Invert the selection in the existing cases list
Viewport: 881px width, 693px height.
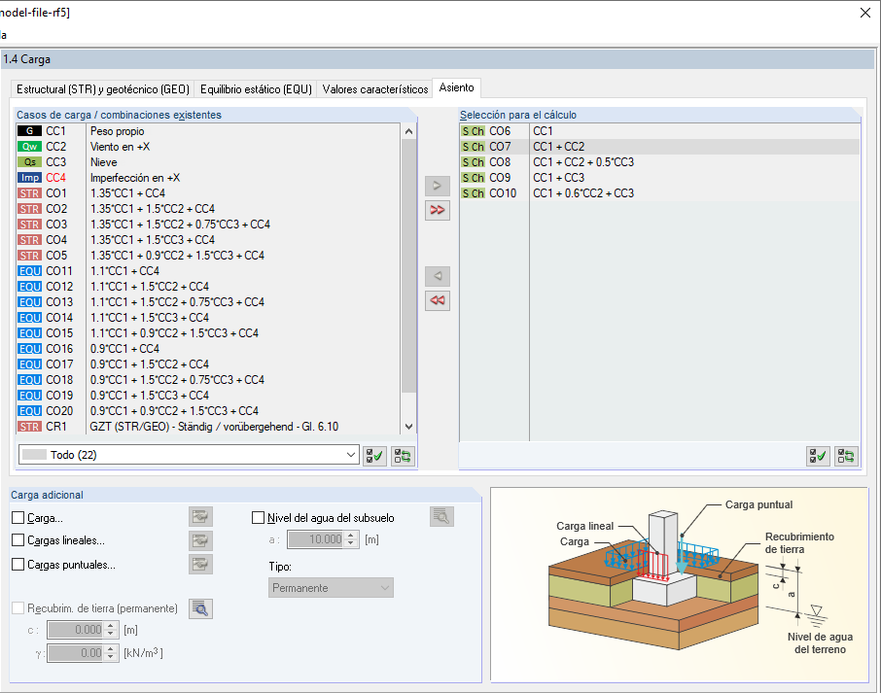click(403, 456)
